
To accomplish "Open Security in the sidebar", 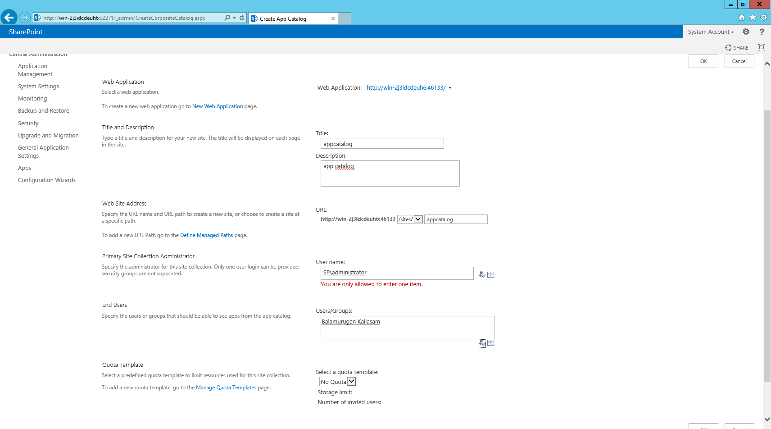I will coord(28,123).
